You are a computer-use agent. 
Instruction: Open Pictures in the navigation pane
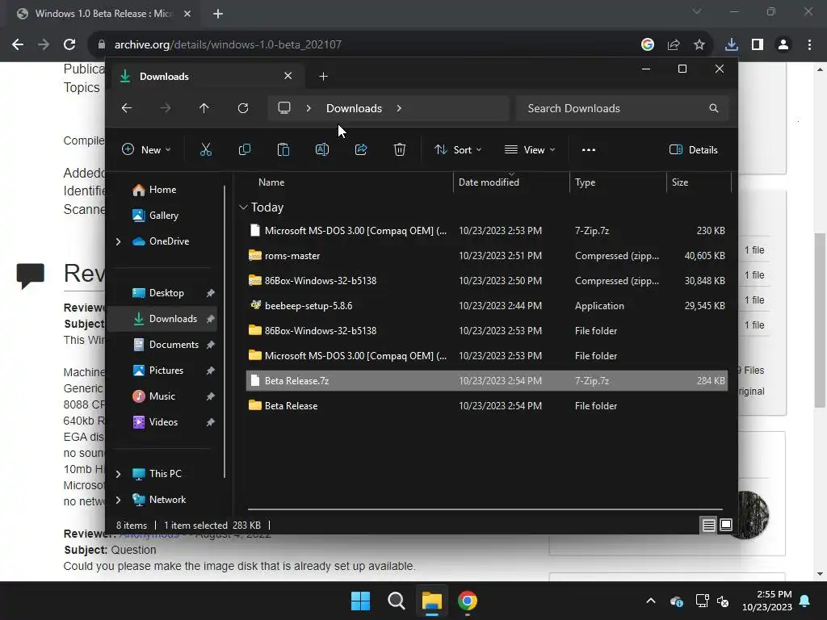point(166,371)
